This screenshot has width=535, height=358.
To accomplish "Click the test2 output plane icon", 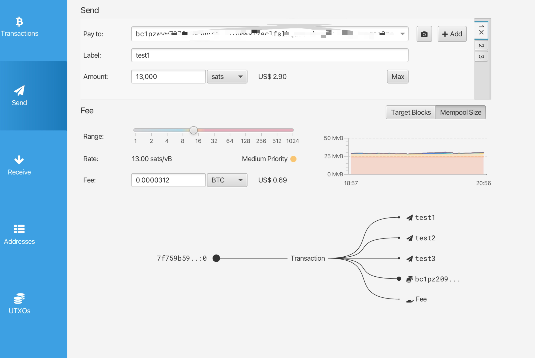I will tap(409, 238).
